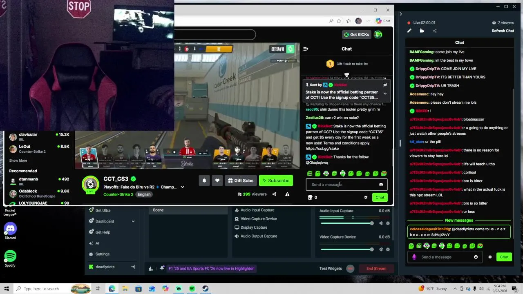Viewport: 523px width, 294px height.
Task: Collapse the side panel arrow at top
Action: (400, 14)
